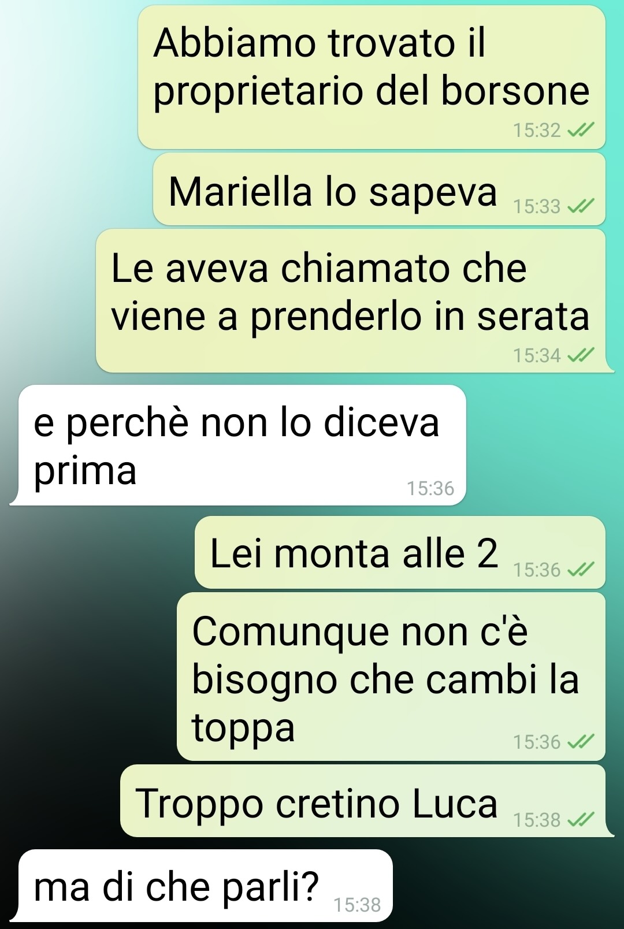Click the read ticks on the 'toppa' message
Viewport: 624px width, 929px height.
point(580,741)
